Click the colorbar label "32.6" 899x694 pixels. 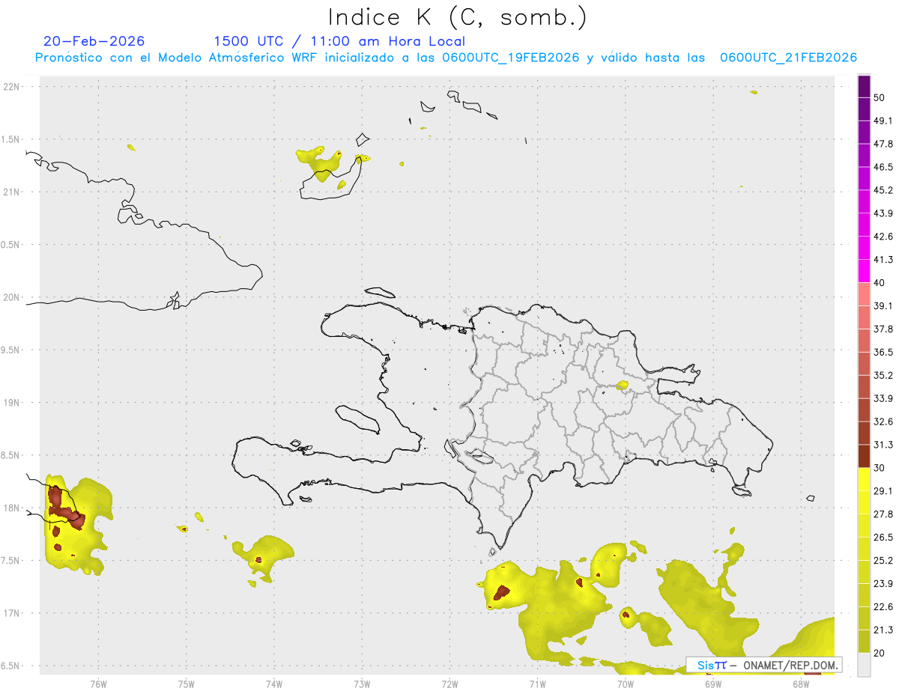coord(883,422)
